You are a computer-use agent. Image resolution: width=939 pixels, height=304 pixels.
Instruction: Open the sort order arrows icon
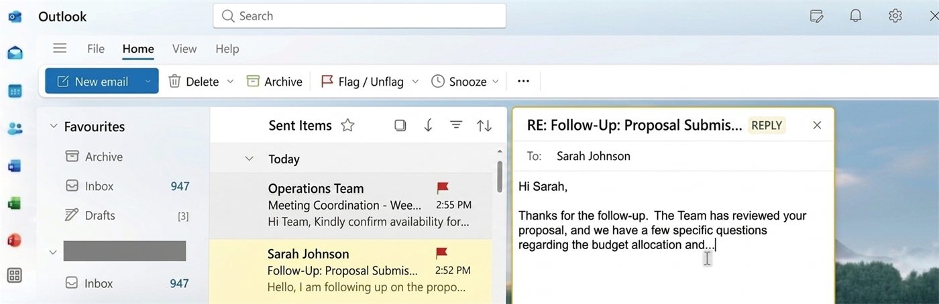[484, 125]
